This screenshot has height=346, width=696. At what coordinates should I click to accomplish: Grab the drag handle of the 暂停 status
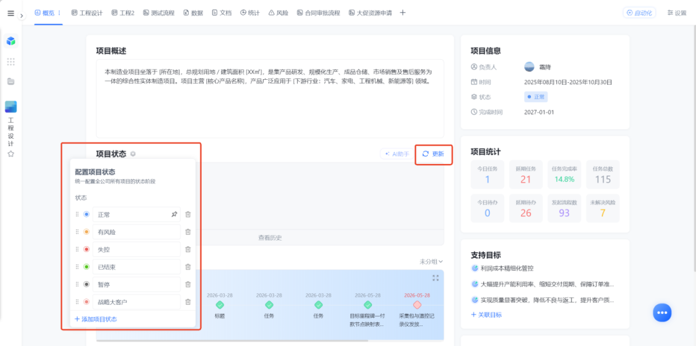tap(77, 284)
